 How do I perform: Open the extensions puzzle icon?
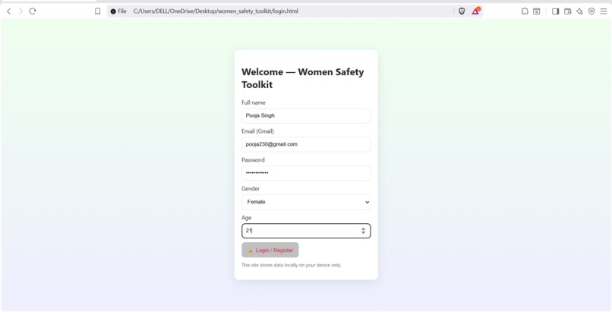(525, 11)
